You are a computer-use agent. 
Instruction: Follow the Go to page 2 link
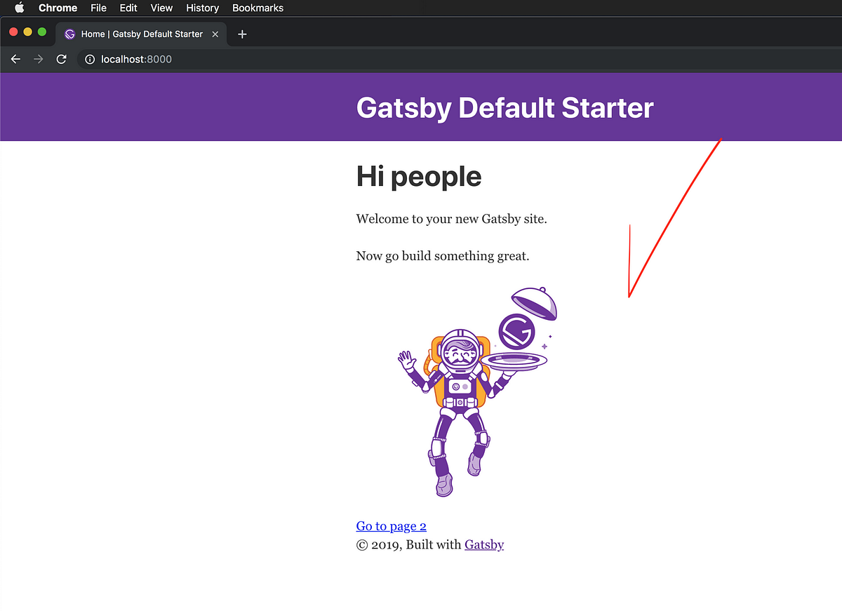click(391, 525)
